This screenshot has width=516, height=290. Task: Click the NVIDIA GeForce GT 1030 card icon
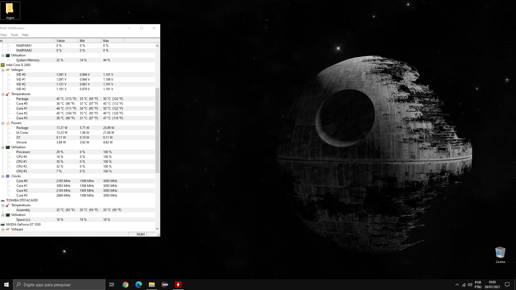coord(3,224)
